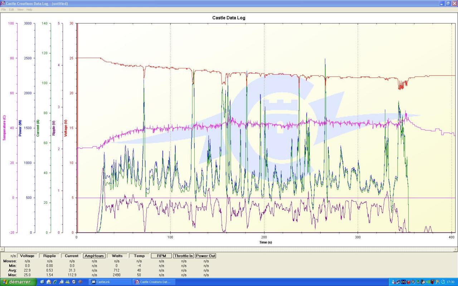Toggle the Voltage trace button
This screenshot has width=458, height=286.
pos(27,256)
